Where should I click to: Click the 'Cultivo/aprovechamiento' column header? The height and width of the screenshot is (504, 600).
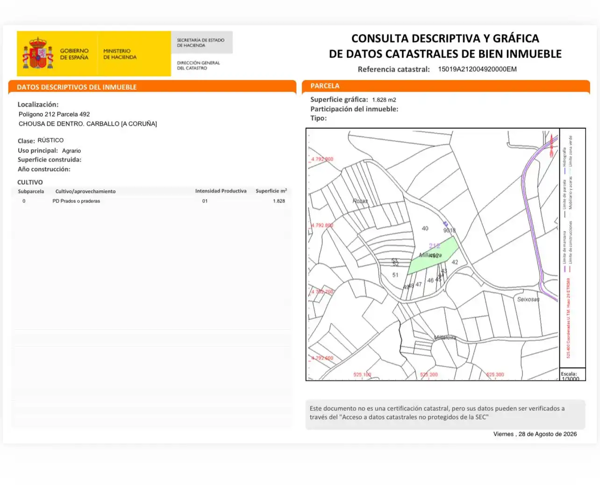point(86,191)
